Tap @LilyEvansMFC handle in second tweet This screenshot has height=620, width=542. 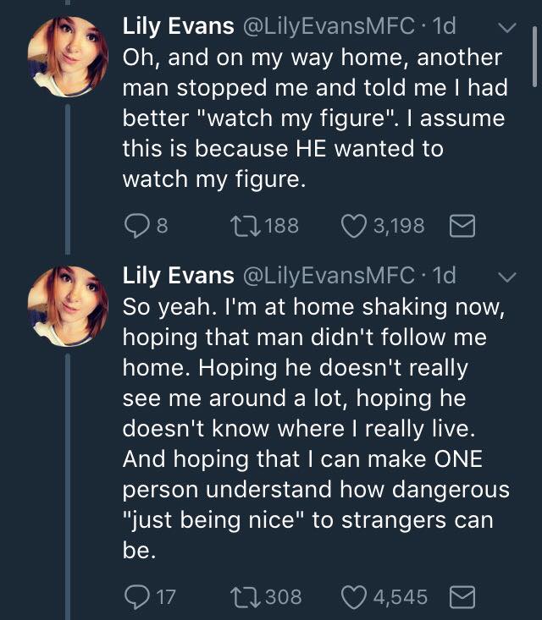pyautogui.click(x=329, y=275)
